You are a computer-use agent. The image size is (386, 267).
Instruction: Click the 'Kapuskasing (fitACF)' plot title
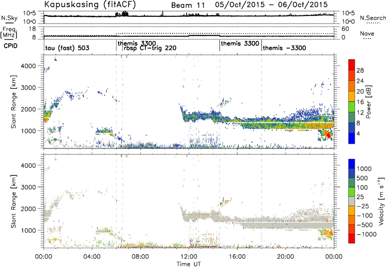(90, 5)
